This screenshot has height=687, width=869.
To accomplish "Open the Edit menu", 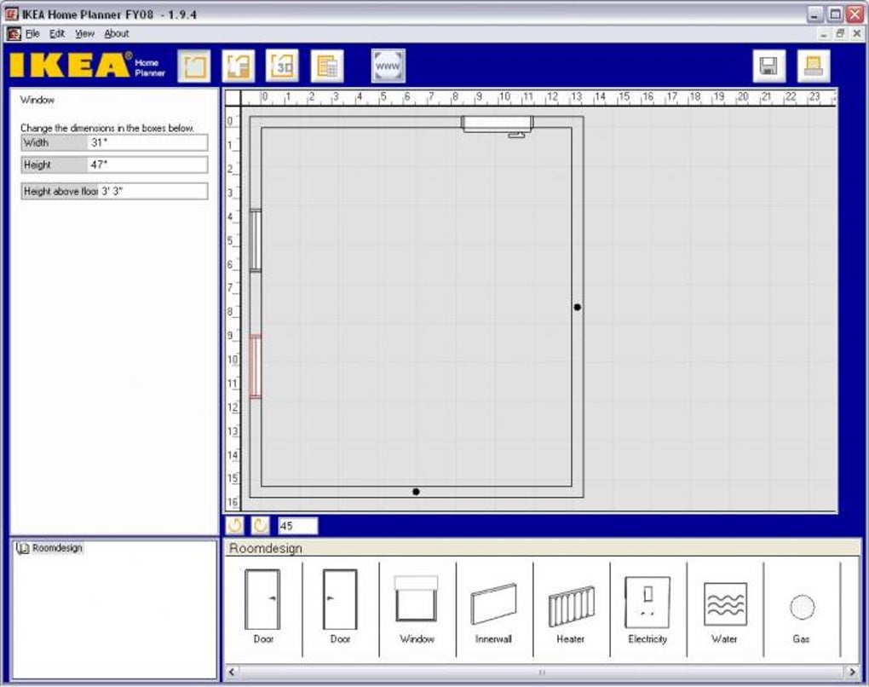I will click(x=56, y=34).
